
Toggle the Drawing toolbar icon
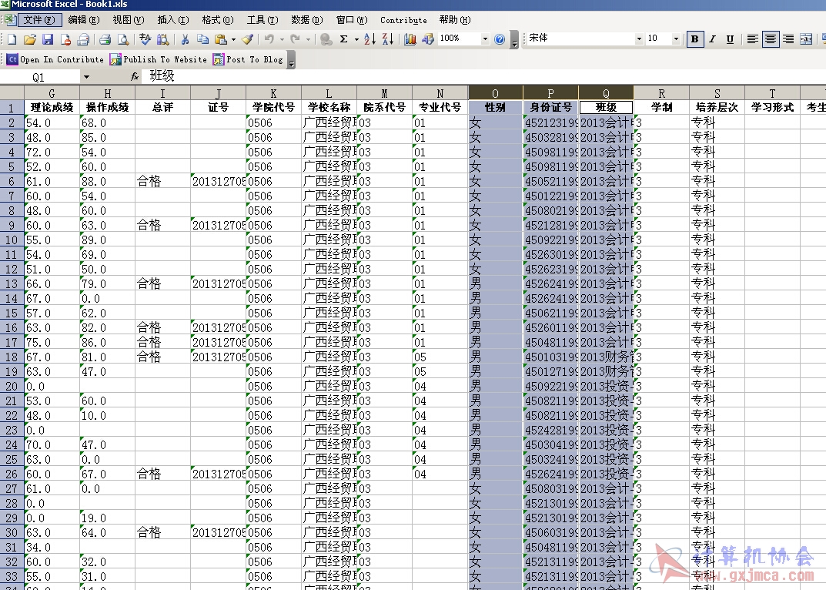[428, 39]
